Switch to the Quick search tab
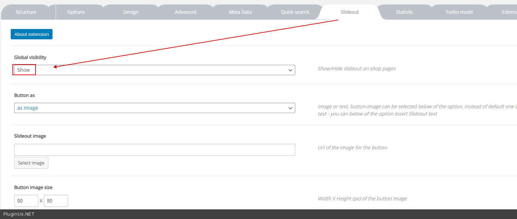The image size is (517, 219). 295,12
